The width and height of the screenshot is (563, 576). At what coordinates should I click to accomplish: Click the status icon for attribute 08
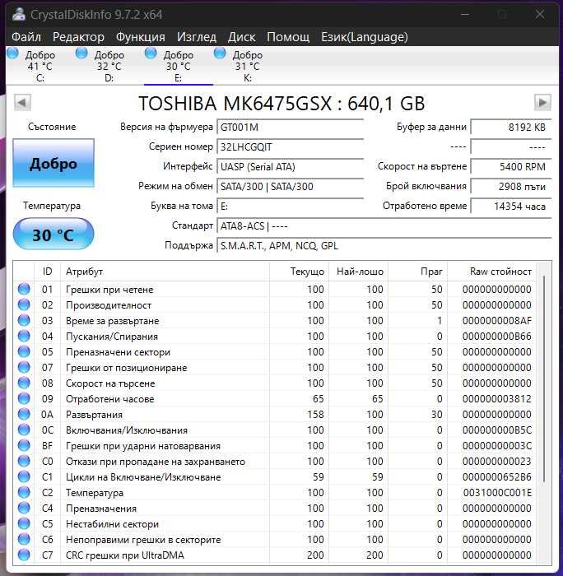point(24,383)
